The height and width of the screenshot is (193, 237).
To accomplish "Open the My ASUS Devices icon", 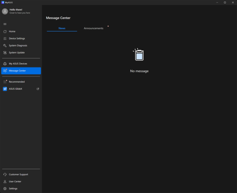I will 5,64.
